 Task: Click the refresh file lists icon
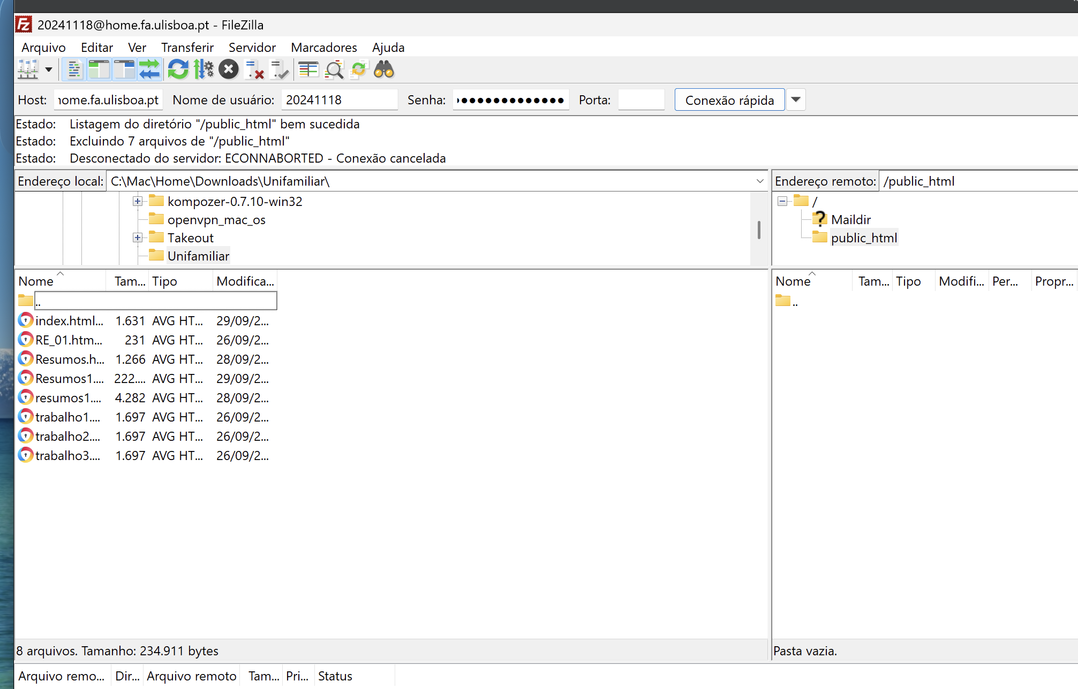(x=178, y=70)
